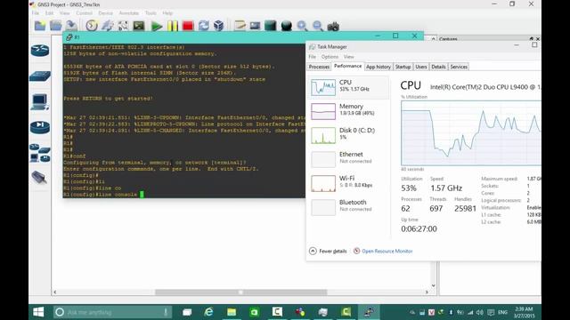The width and height of the screenshot is (570, 320).
Task: Select Wi-Fi performance item
Action: (348, 183)
